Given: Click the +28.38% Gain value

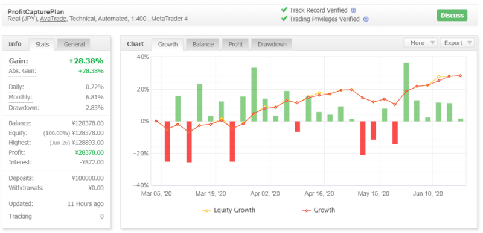Looking at the screenshot, I should 86,61.
